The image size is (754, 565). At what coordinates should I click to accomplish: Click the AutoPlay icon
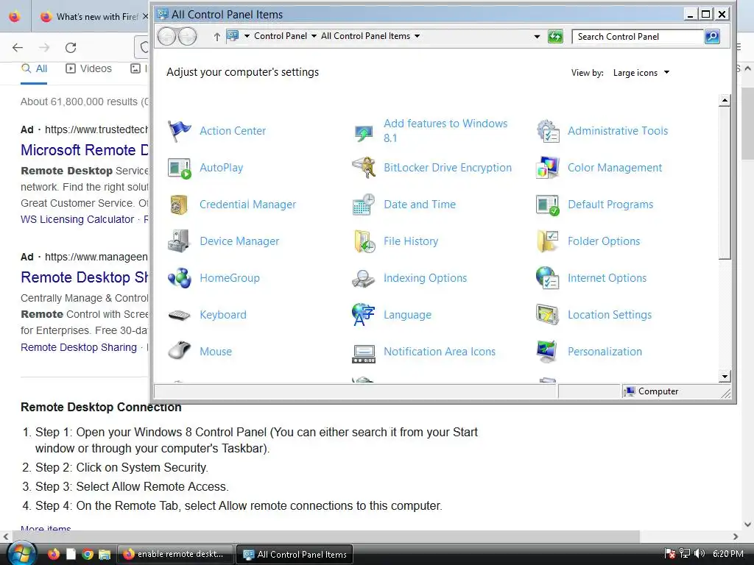(x=180, y=168)
